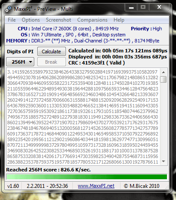Click the 'CRC : 4159e3f1 ( Valid )' text

[x=97, y=63]
